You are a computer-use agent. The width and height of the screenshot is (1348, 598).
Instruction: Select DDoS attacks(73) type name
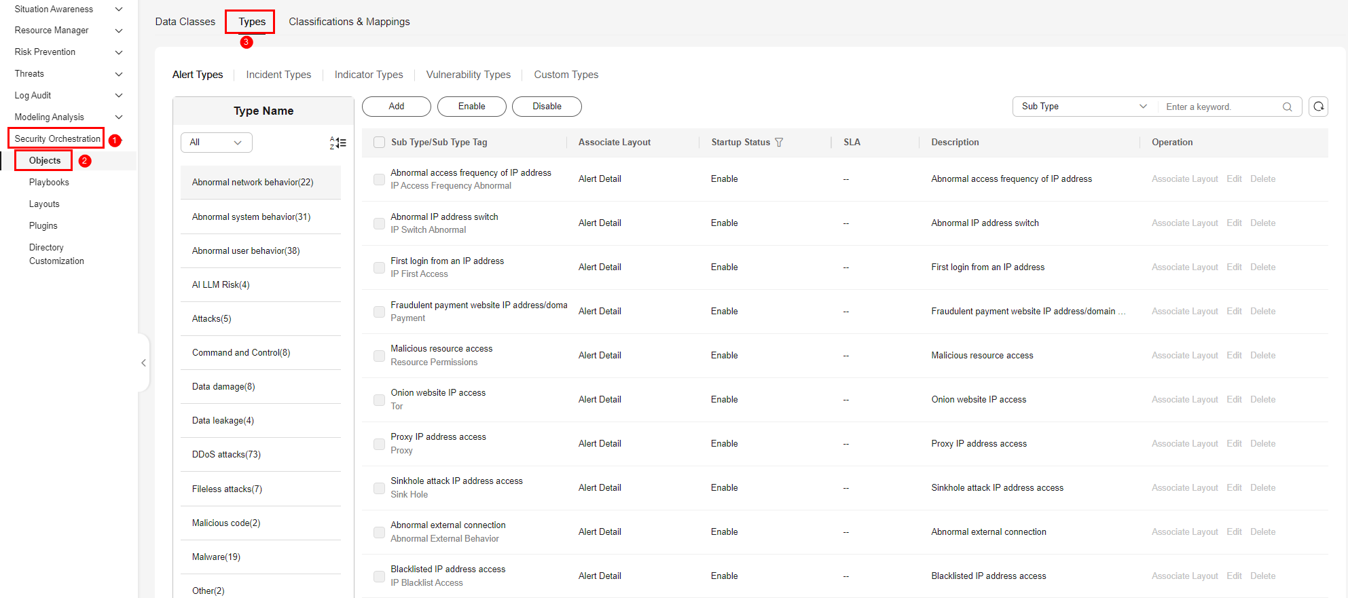(x=226, y=455)
